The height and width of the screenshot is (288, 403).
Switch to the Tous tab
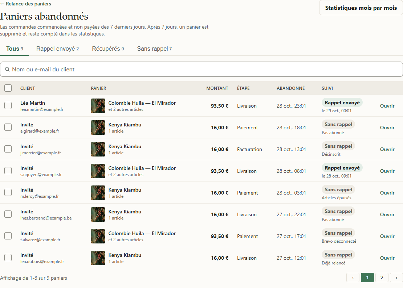tap(15, 49)
